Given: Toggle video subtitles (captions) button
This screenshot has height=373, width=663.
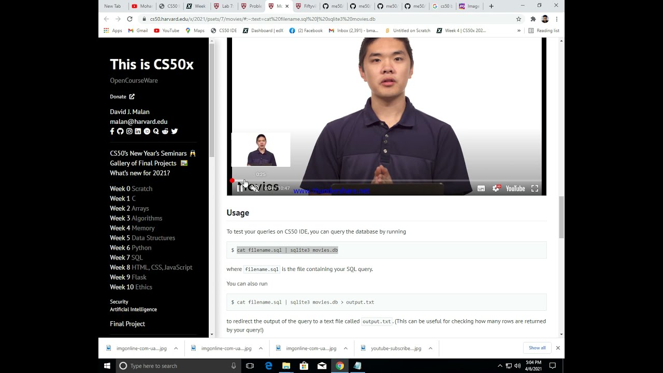Looking at the screenshot, I should (x=481, y=189).
